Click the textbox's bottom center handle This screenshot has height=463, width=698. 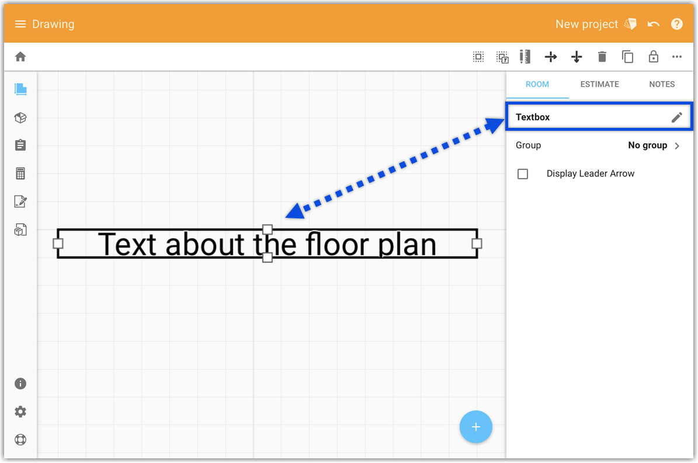(268, 257)
